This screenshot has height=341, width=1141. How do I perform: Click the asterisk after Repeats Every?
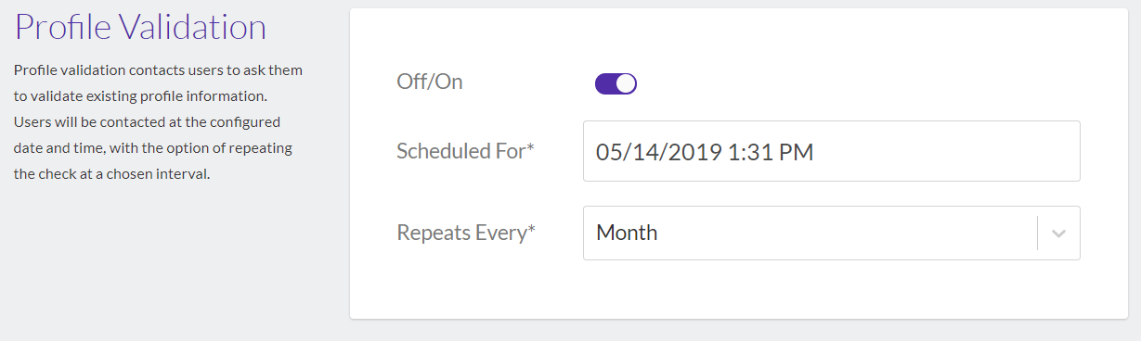coord(532,230)
